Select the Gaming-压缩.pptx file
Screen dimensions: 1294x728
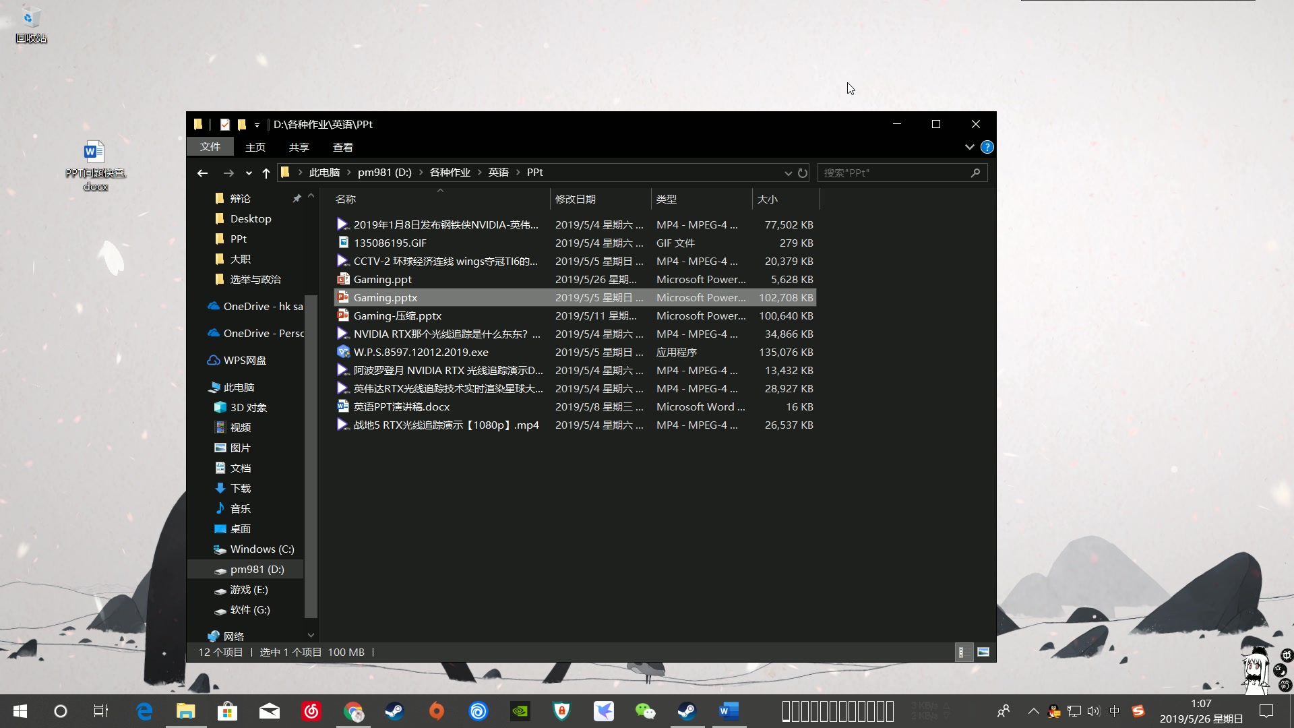point(398,315)
